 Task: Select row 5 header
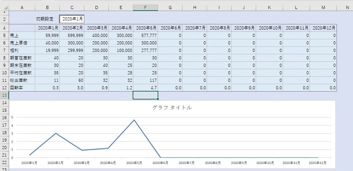(5, 35)
